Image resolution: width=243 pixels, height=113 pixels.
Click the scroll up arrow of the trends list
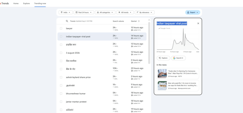pyautogui.click(x=149, y=20)
